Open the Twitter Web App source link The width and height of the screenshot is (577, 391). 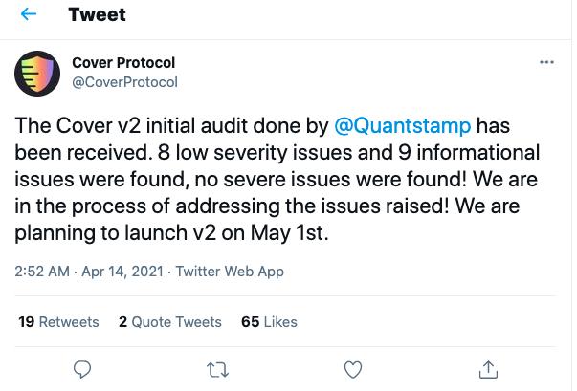(230, 272)
